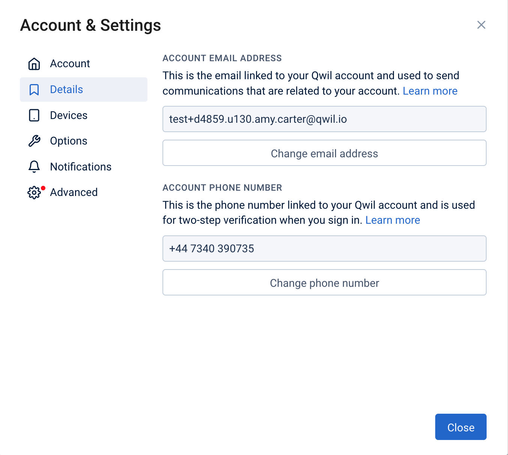Open the Advanced settings section
Image resolution: width=508 pixels, height=455 pixels.
pos(84,192)
